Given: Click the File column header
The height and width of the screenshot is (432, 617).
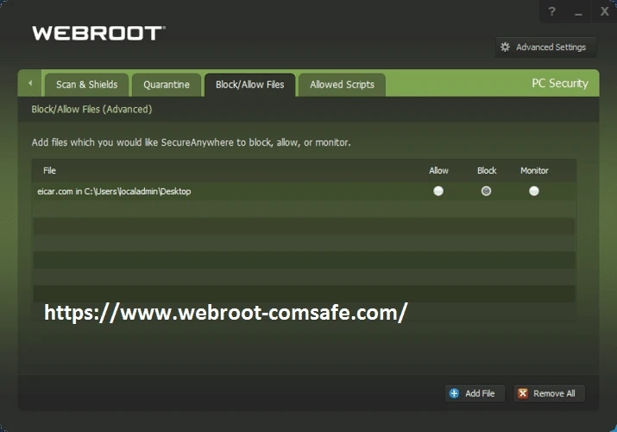Looking at the screenshot, I should coord(49,170).
